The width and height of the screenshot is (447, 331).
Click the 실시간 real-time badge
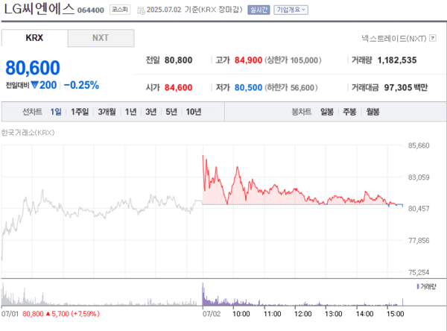[x=259, y=10]
